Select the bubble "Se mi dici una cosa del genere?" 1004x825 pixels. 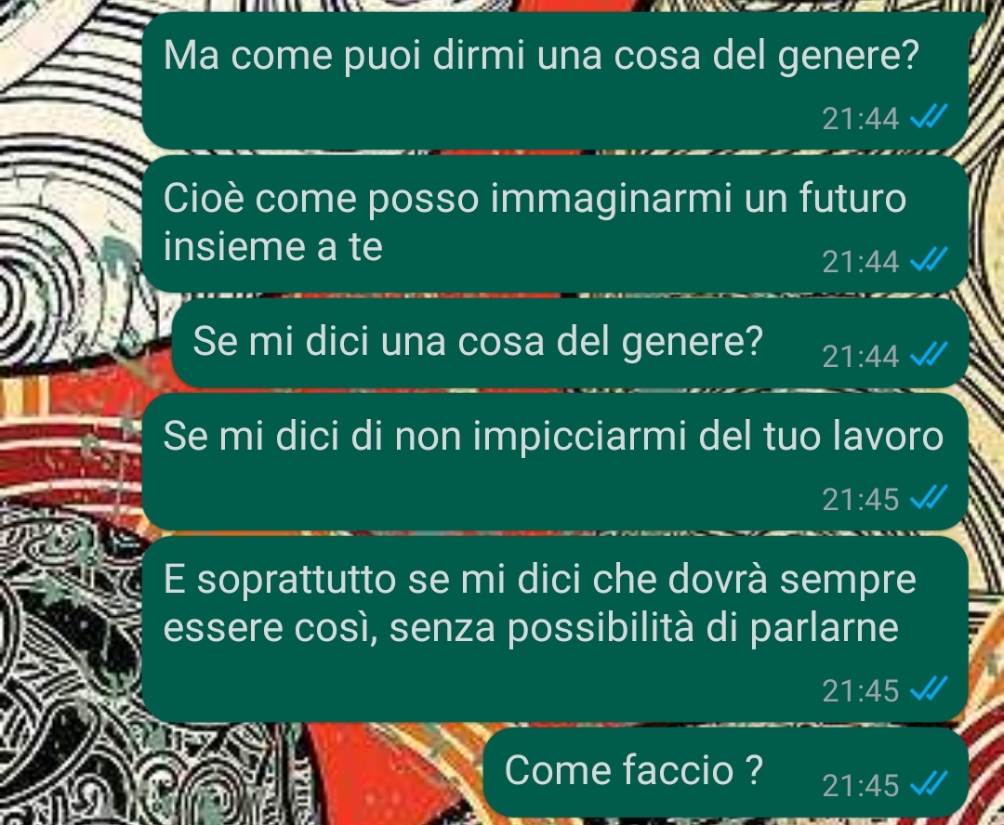[569, 343]
